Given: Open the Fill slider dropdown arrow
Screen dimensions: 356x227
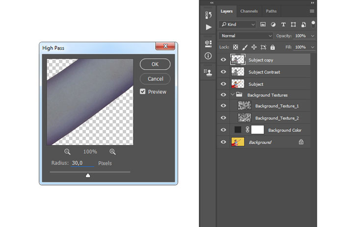Looking at the screenshot, I should pos(313,47).
